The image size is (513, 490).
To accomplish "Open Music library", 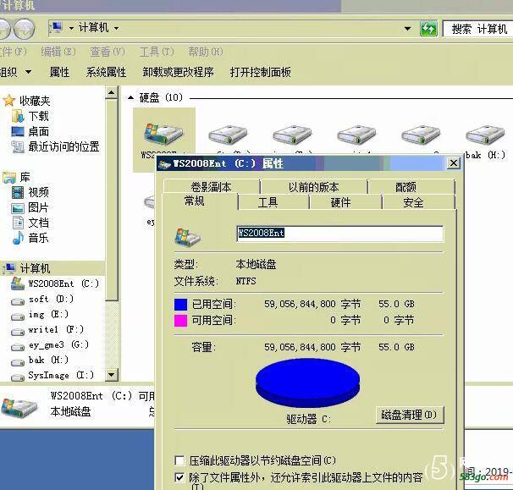I will coord(30,238).
